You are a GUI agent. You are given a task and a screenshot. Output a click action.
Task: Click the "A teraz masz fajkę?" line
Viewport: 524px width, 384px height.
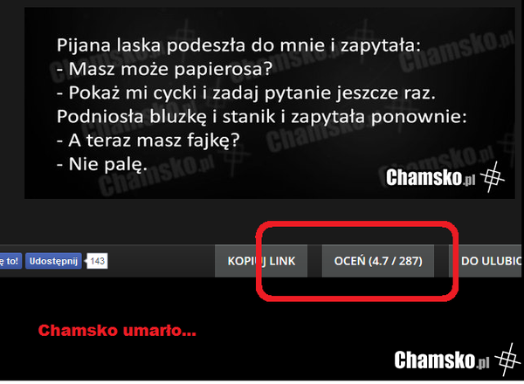tap(148, 141)
